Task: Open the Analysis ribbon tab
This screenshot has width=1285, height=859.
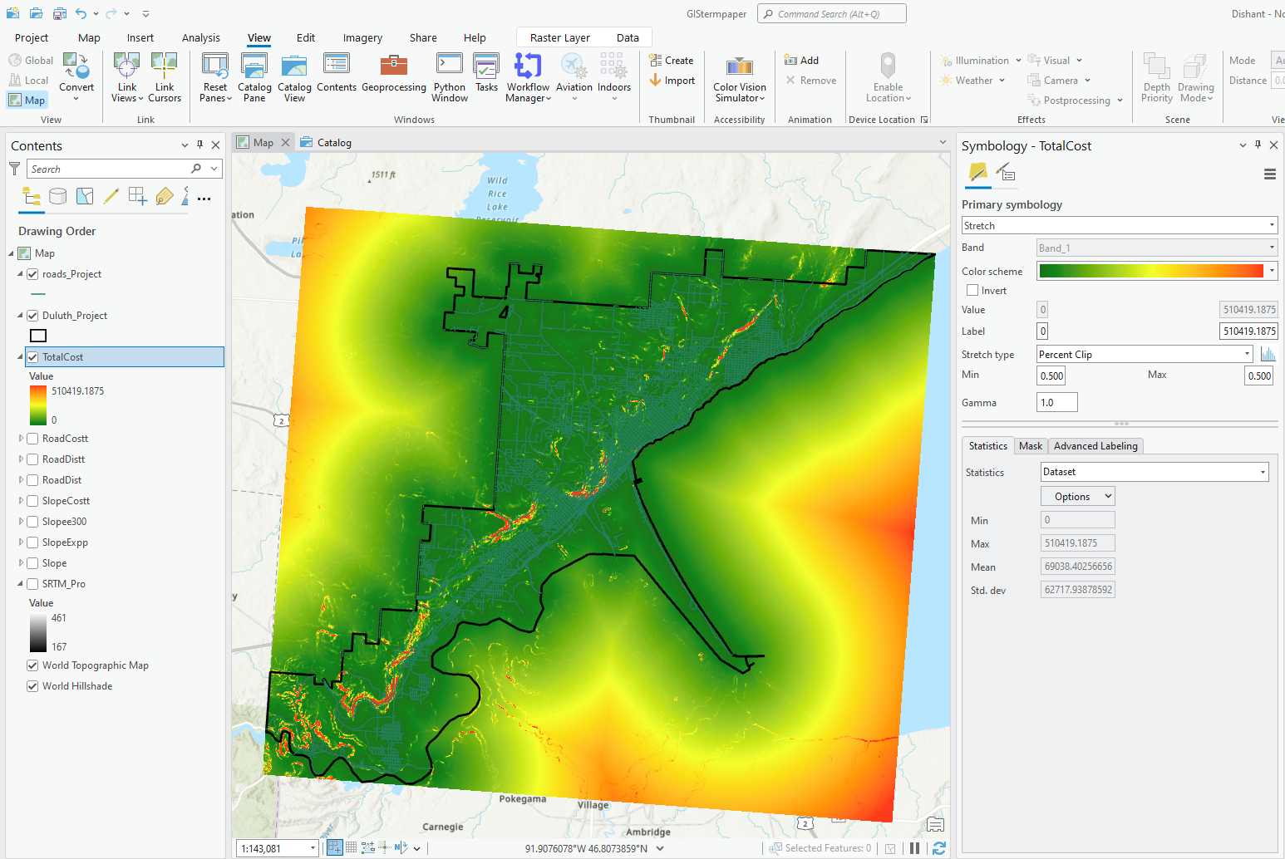Action: click(x=201, y=38)
